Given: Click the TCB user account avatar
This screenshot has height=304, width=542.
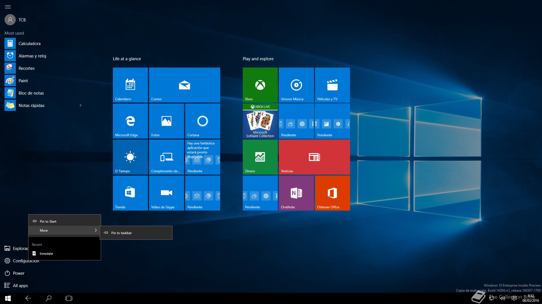Looking at the screenshot, I should (10, 20).
